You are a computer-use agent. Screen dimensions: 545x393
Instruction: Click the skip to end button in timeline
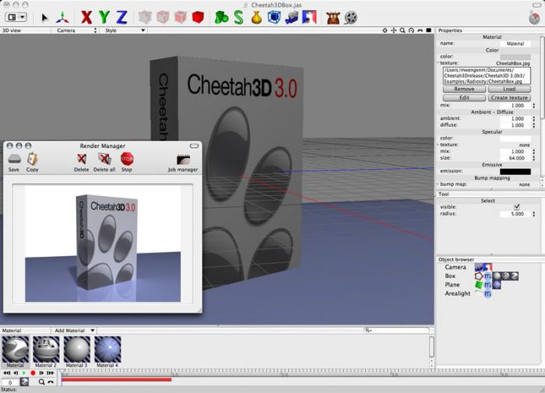click(51, 373)
